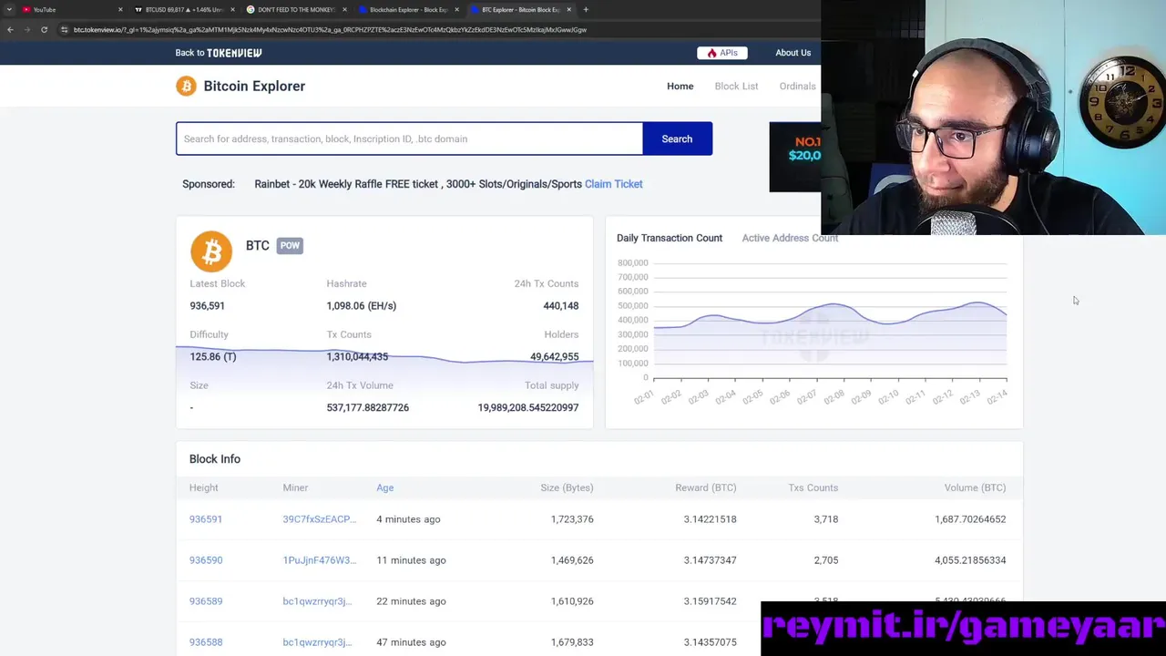Screen dimensions: 1166x656
Task: Click the Tx Counts value 1,310,044,435
Action: 357,357
